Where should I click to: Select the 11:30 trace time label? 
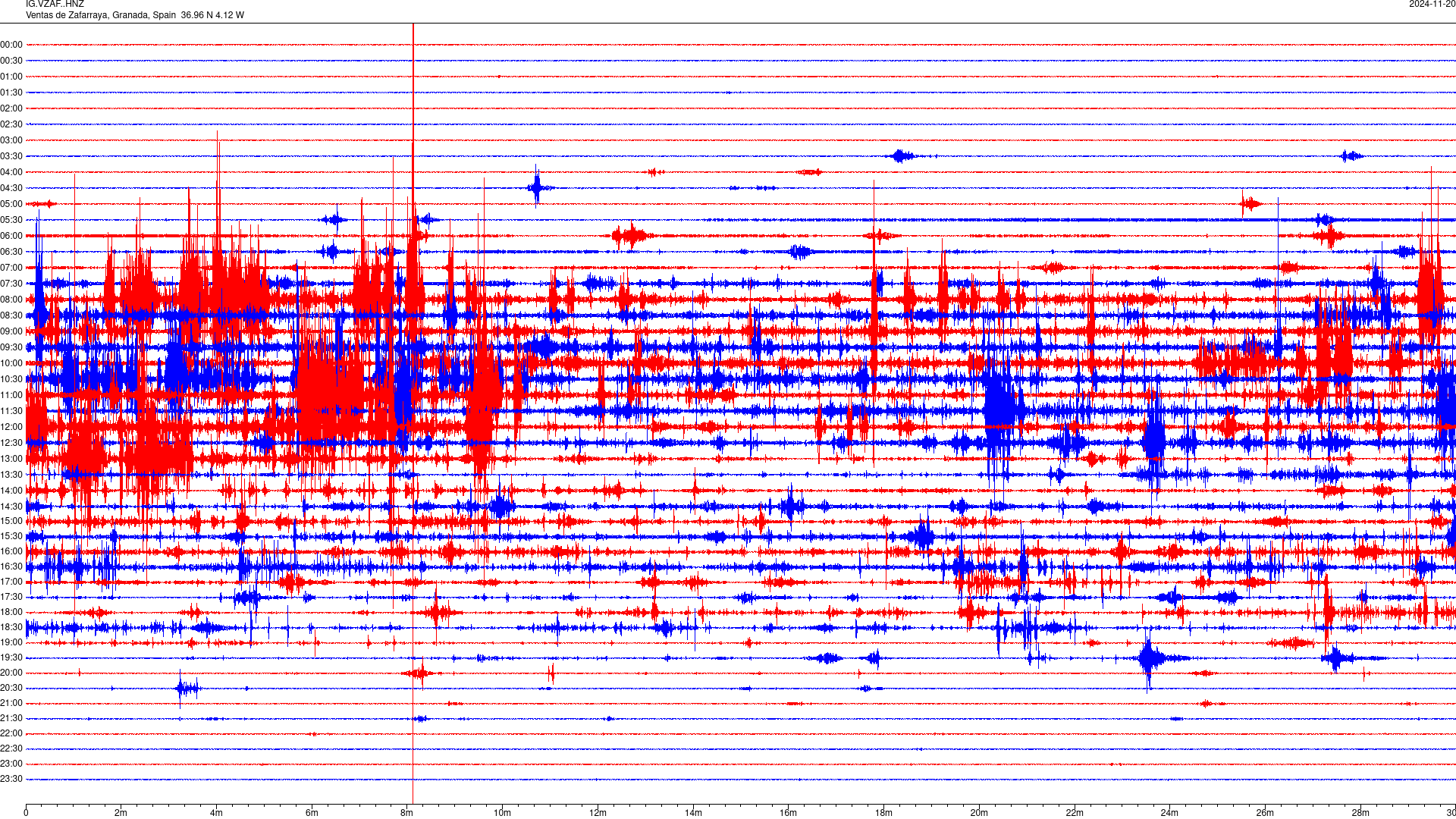pos(11,411)
